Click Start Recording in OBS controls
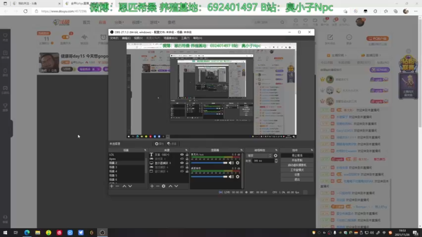Screen dimensions: 422x237 297,161
